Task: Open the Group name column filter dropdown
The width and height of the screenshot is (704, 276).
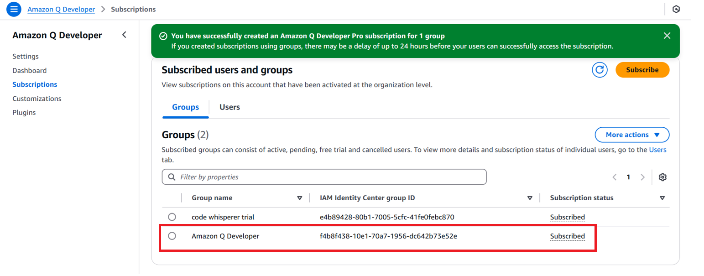Action: [300, 198]
